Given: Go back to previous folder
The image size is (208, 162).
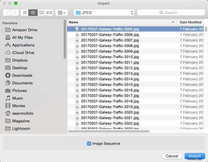Looking at the screenshot, I should pyautogui.click(x=7, y=13).
